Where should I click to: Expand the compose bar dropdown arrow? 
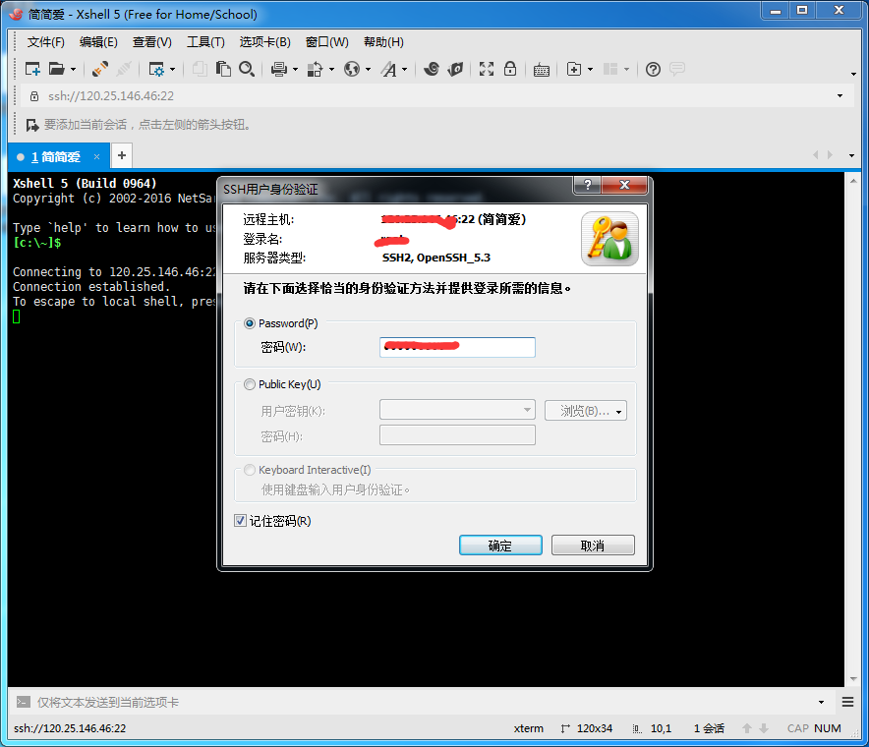822,702
